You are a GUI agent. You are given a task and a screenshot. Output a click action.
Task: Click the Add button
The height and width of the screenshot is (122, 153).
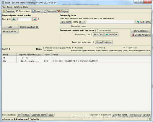tap(10, 27)
